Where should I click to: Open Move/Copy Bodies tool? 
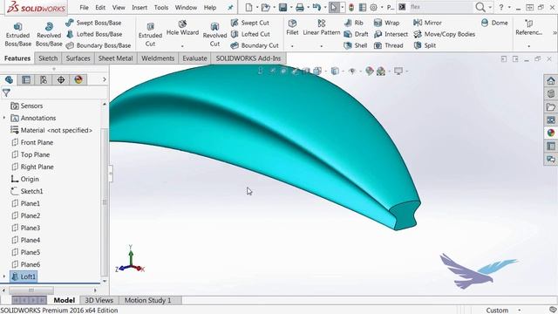click(444, 34)
